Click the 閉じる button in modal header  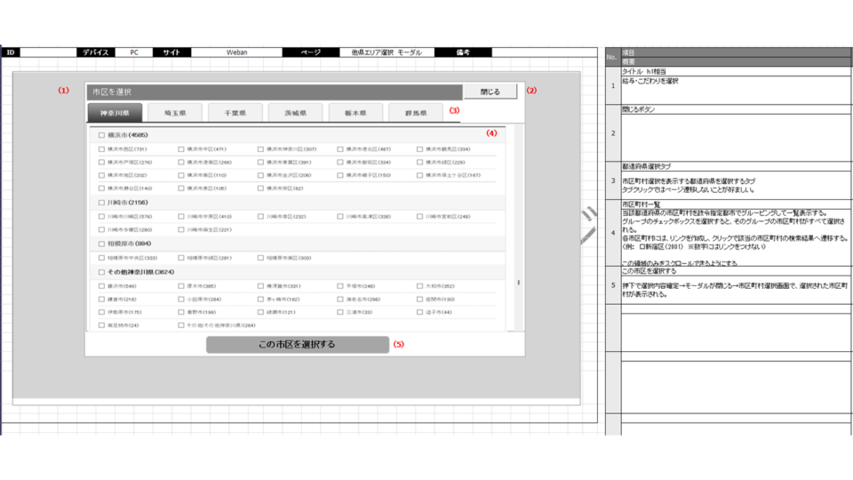coord(490,92)
